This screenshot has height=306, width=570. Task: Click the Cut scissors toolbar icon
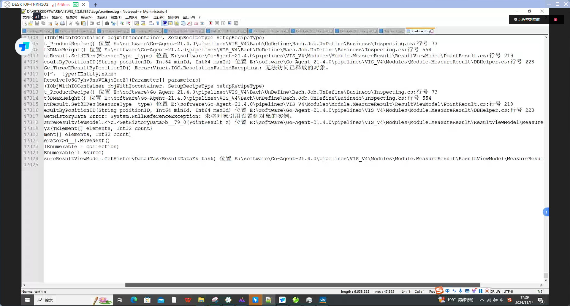(x=71, y=23)
